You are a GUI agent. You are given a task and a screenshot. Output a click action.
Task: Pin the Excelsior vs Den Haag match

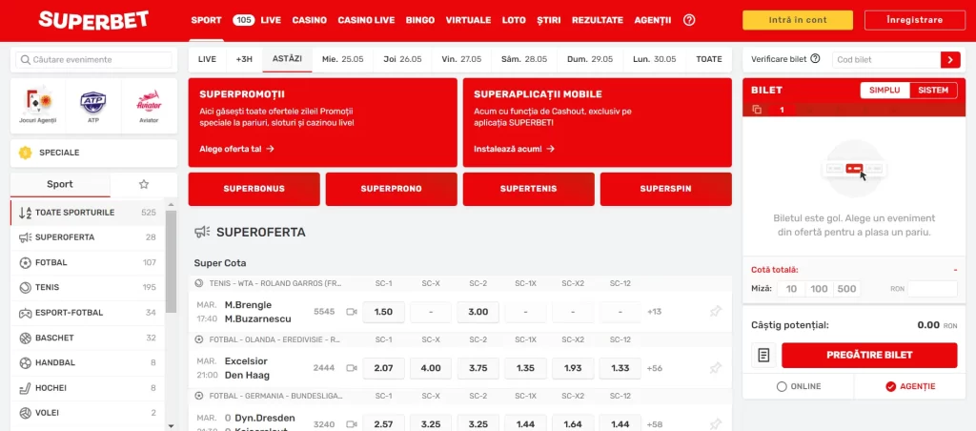pos(715,368)
